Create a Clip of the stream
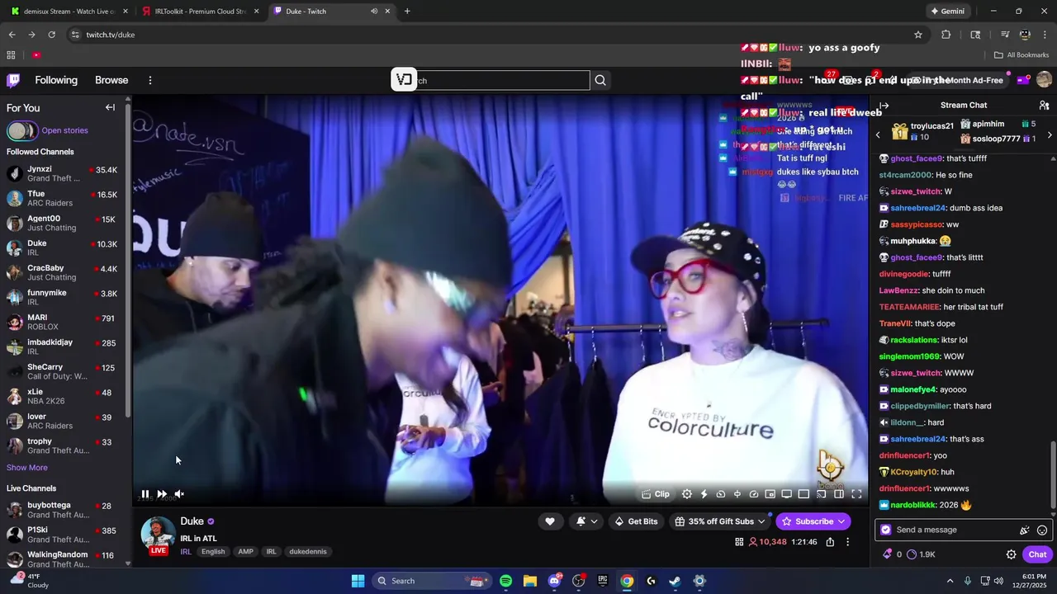 [656, 494]
